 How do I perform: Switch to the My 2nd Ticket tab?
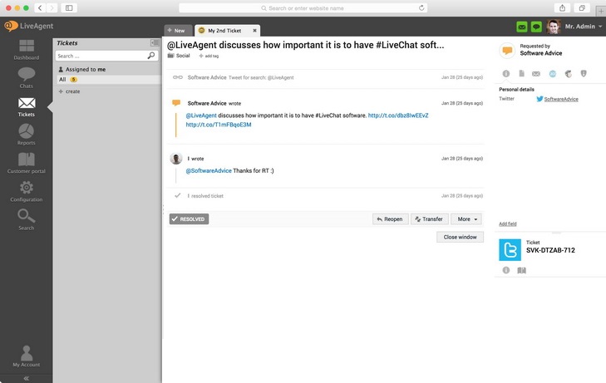[x=224, y=31]
